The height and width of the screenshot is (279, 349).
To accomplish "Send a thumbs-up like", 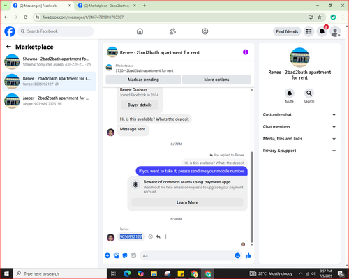I will (x=248, y=256).
